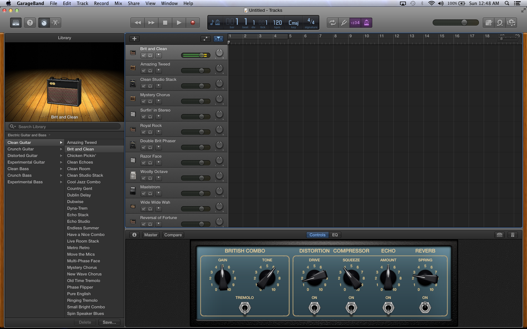Click the Master button
527x329 pixels.
(151, 235)
